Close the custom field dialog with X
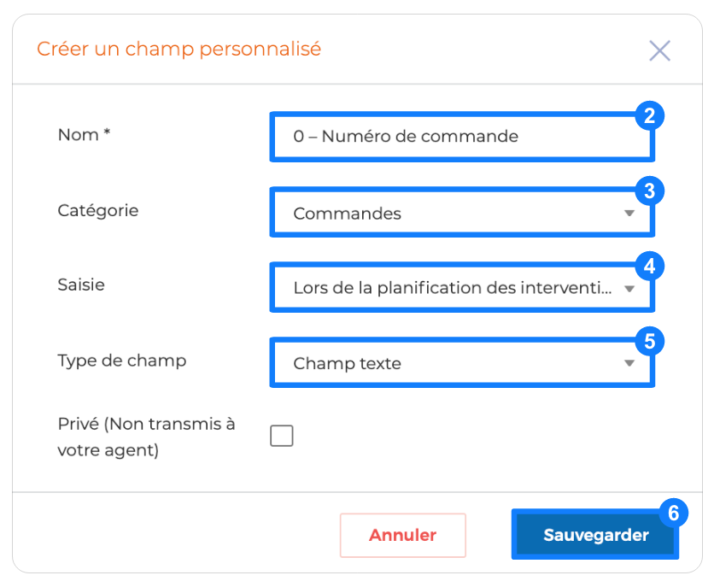714x587 pixels. (x=659, y=50)
